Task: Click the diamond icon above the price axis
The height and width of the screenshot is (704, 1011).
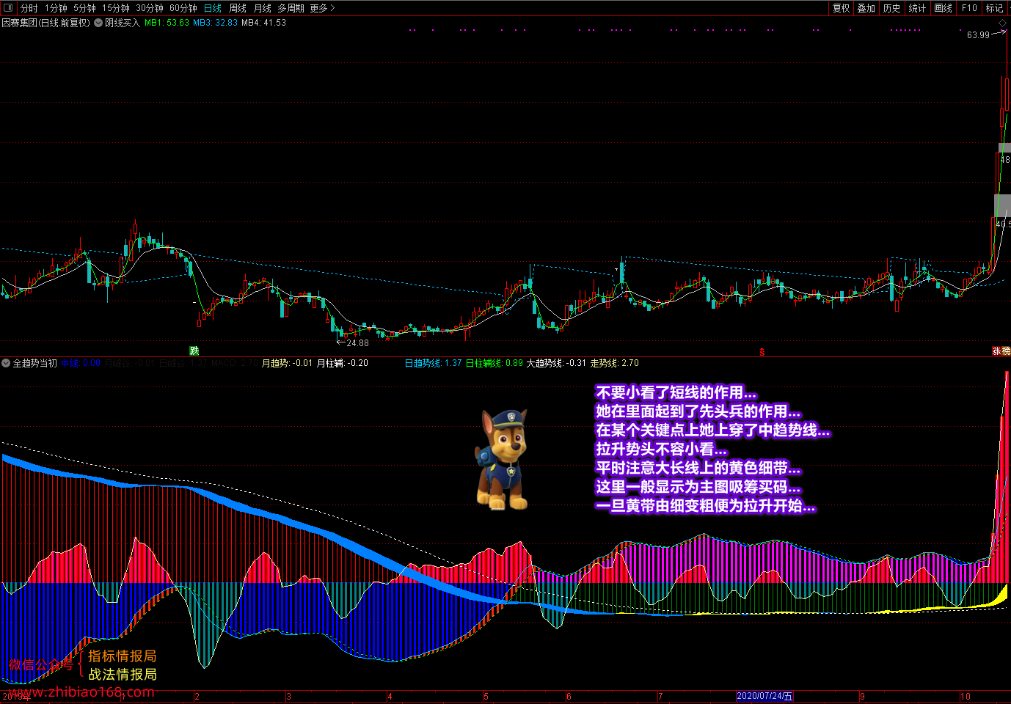Action: (1002, 23)
